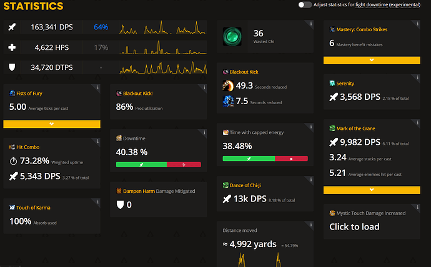Expand the Mastery: Combo Strikes details bar

click(372, 60)
